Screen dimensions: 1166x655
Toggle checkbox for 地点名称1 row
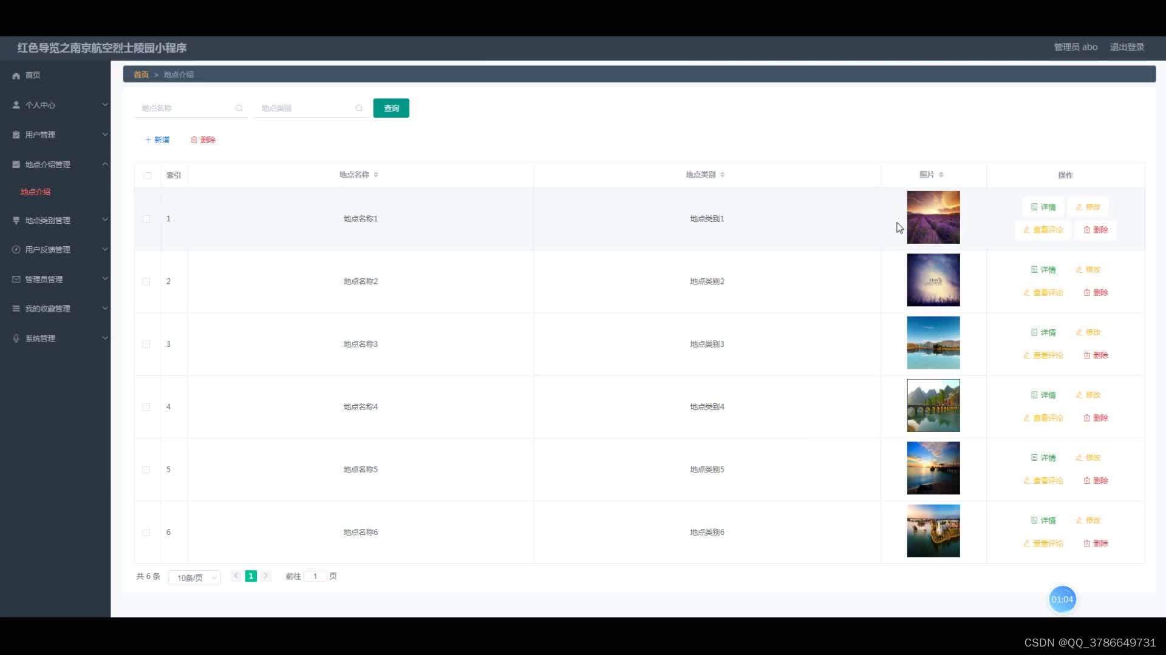click(x=146, y=218)
